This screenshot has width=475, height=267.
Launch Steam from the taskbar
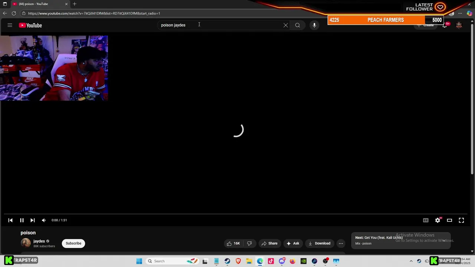coord(227,261)
